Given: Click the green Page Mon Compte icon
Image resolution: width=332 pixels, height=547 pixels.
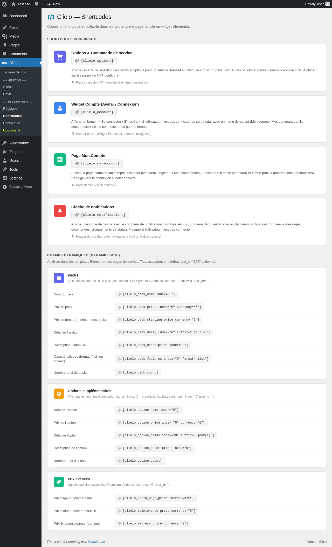Looking at the screenshot, I should [x=60, y=160].
